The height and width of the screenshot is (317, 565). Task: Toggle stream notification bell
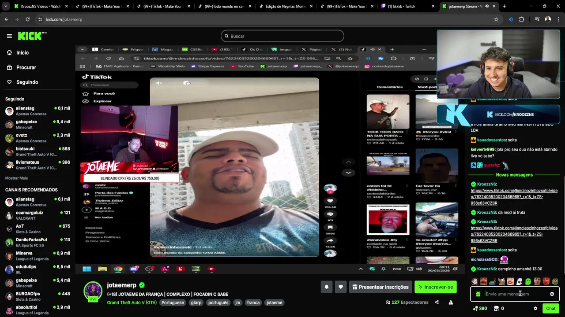pos(327,287)
